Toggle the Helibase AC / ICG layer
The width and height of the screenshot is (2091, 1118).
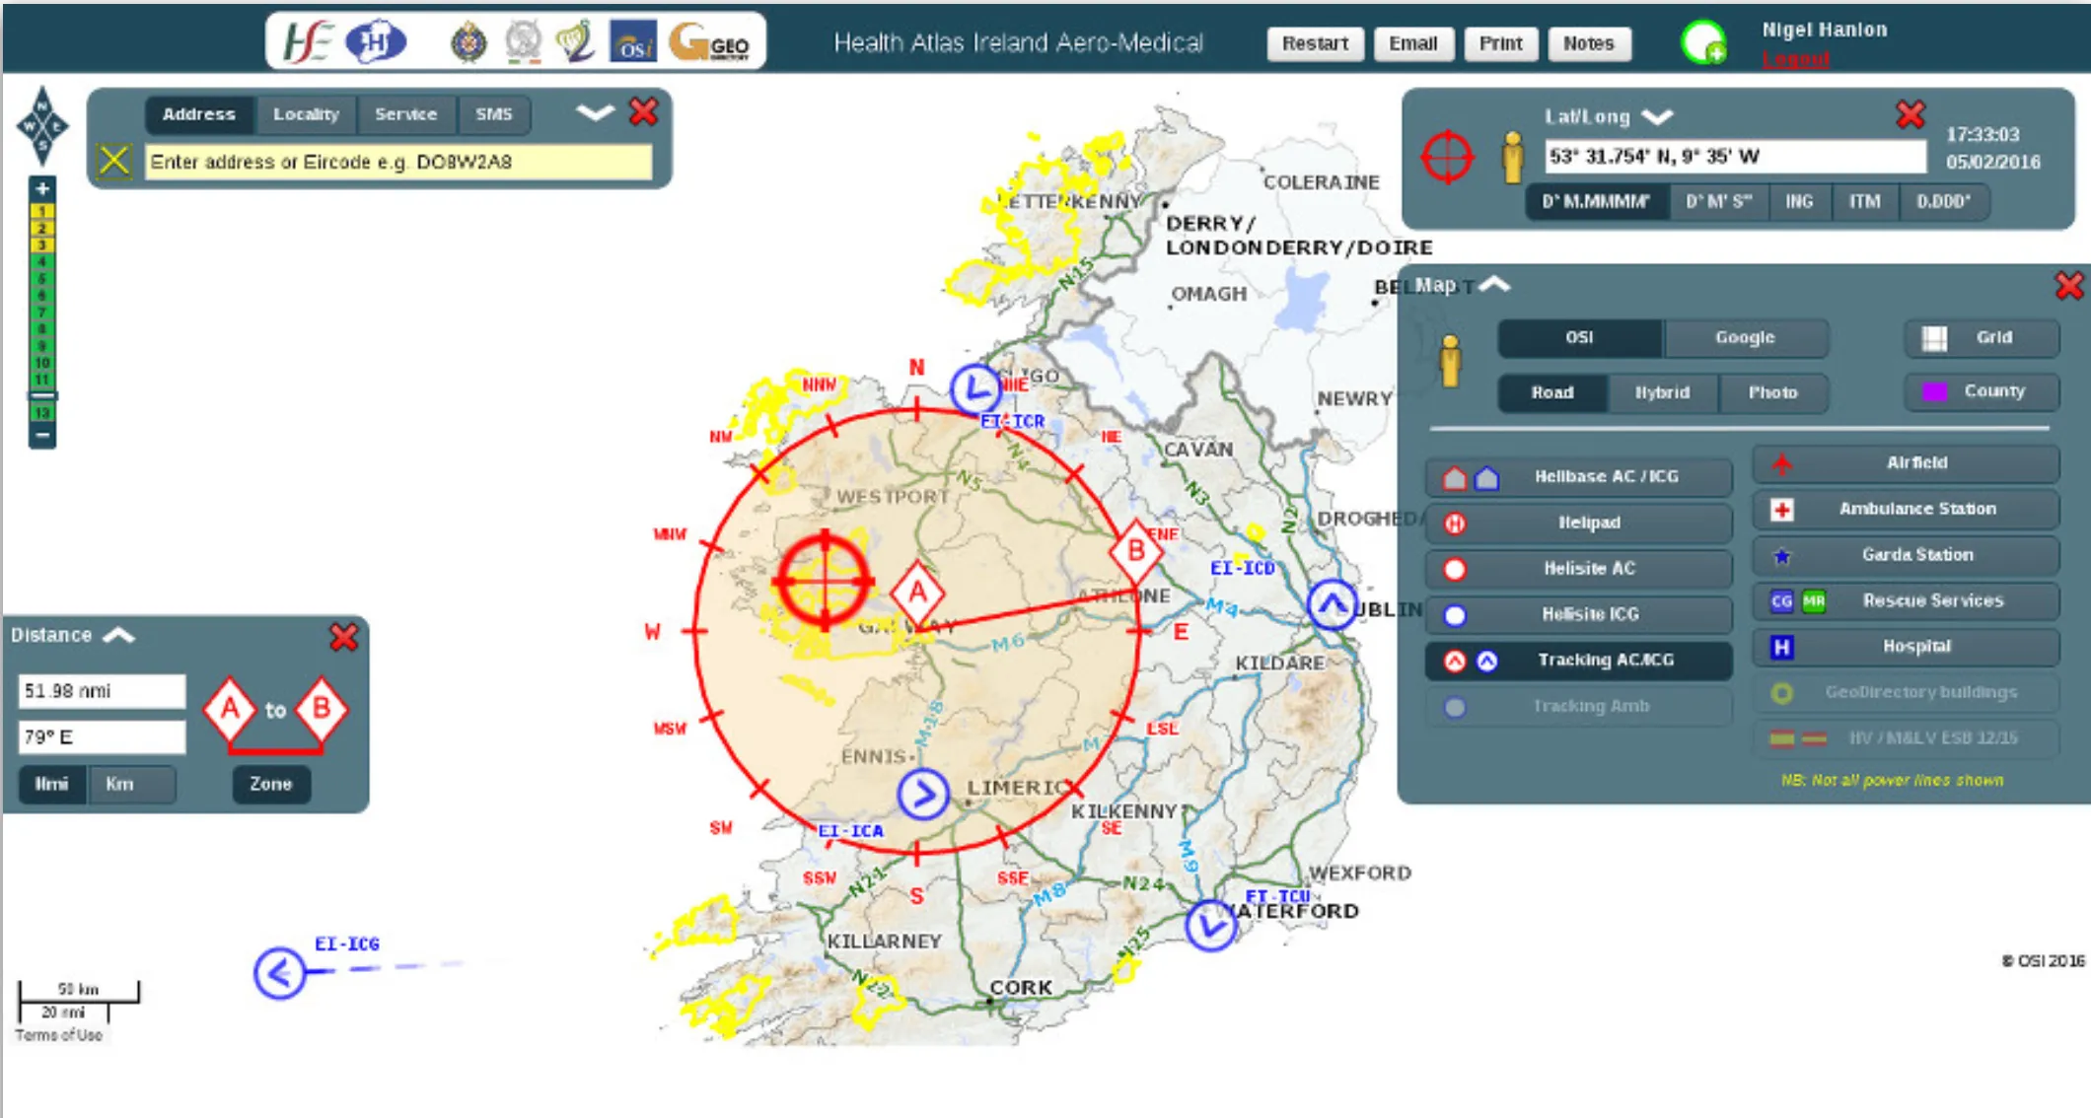tap(1578, 477)
